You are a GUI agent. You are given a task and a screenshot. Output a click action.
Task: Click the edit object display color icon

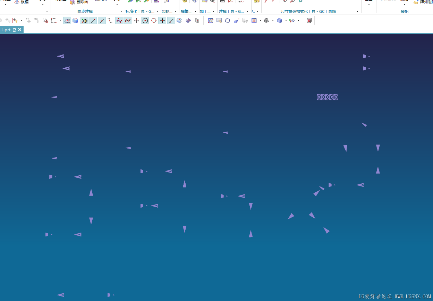(x=292, y=20)
